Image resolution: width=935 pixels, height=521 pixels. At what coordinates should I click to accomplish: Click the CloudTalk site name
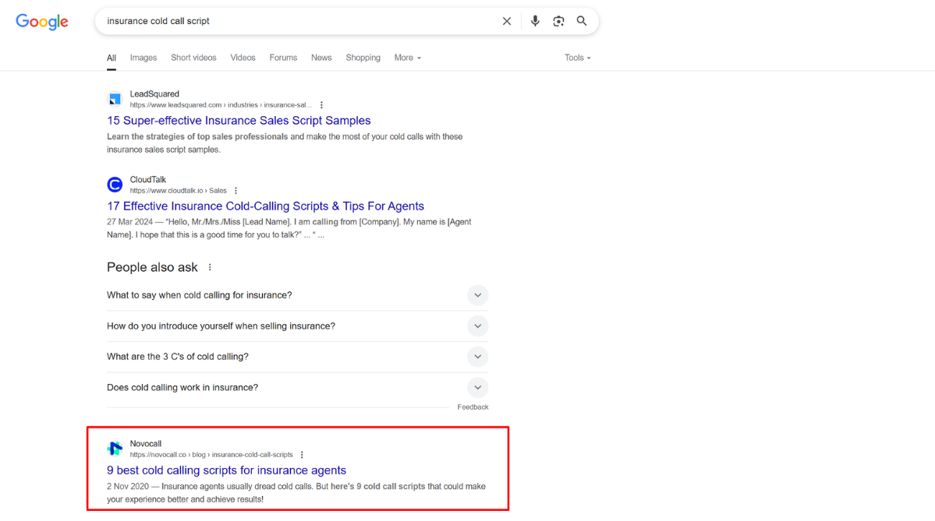pyautogui.click(x=148, y=180)
